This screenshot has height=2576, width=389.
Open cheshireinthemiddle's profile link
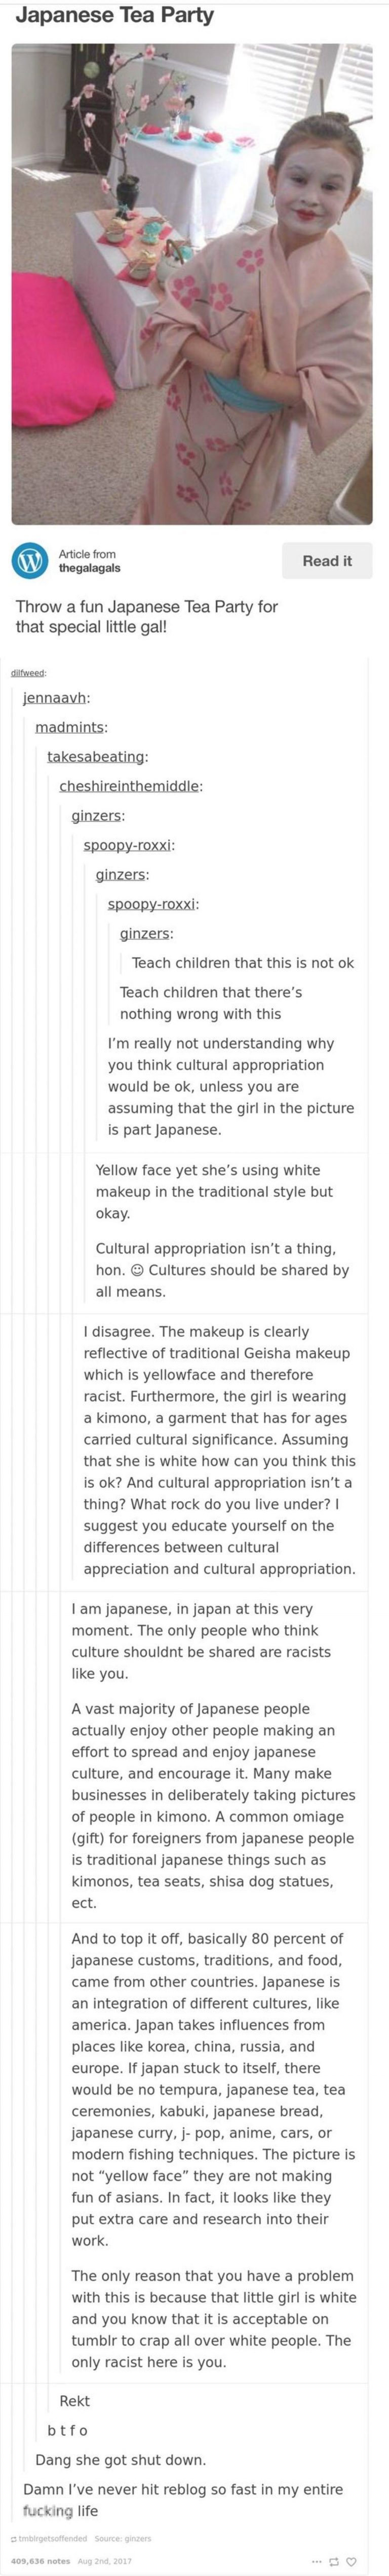[x=130, y=786]
